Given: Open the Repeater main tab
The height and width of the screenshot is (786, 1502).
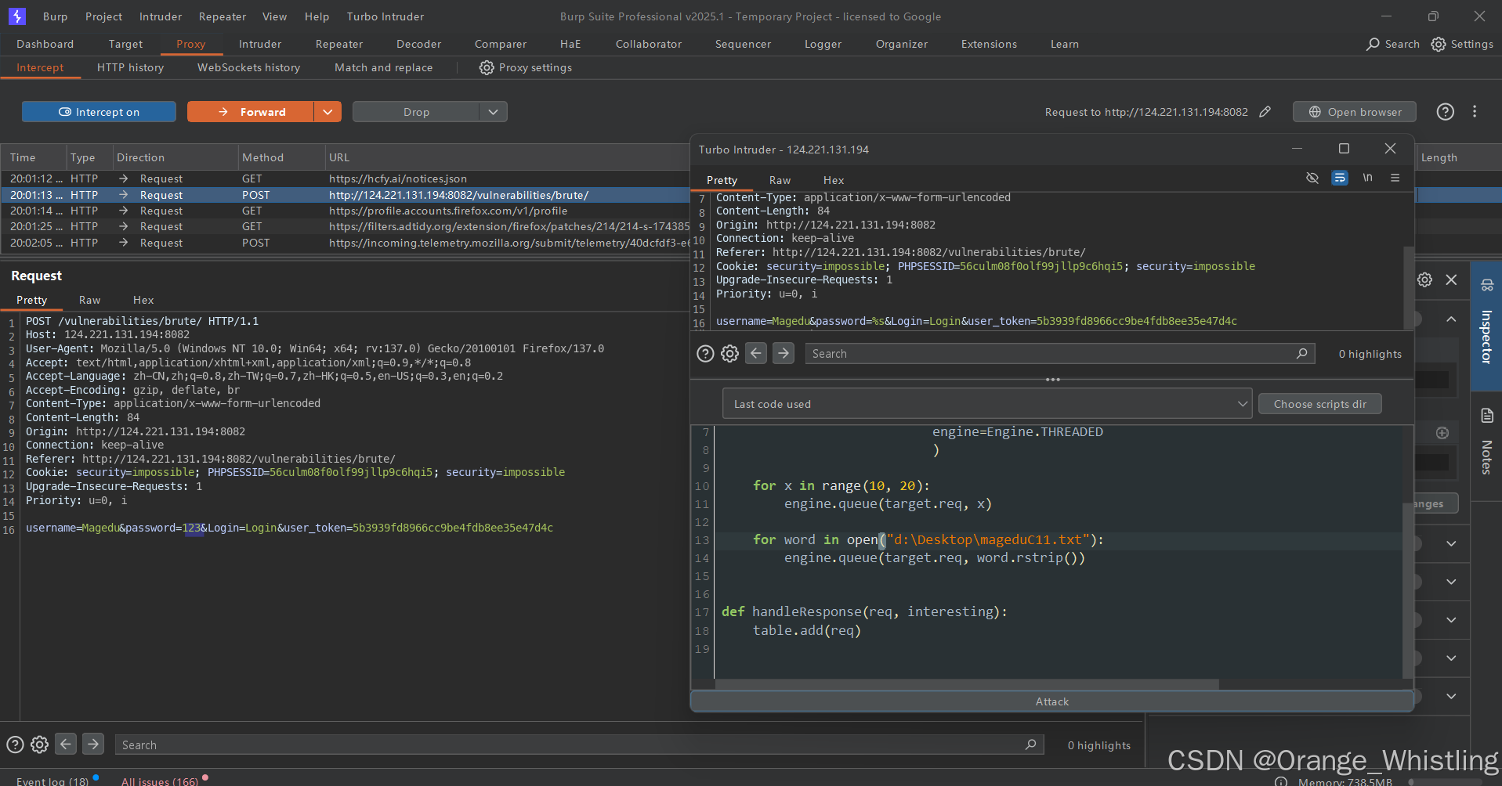Looking at the screenshot, I should (x=338, y=44).
